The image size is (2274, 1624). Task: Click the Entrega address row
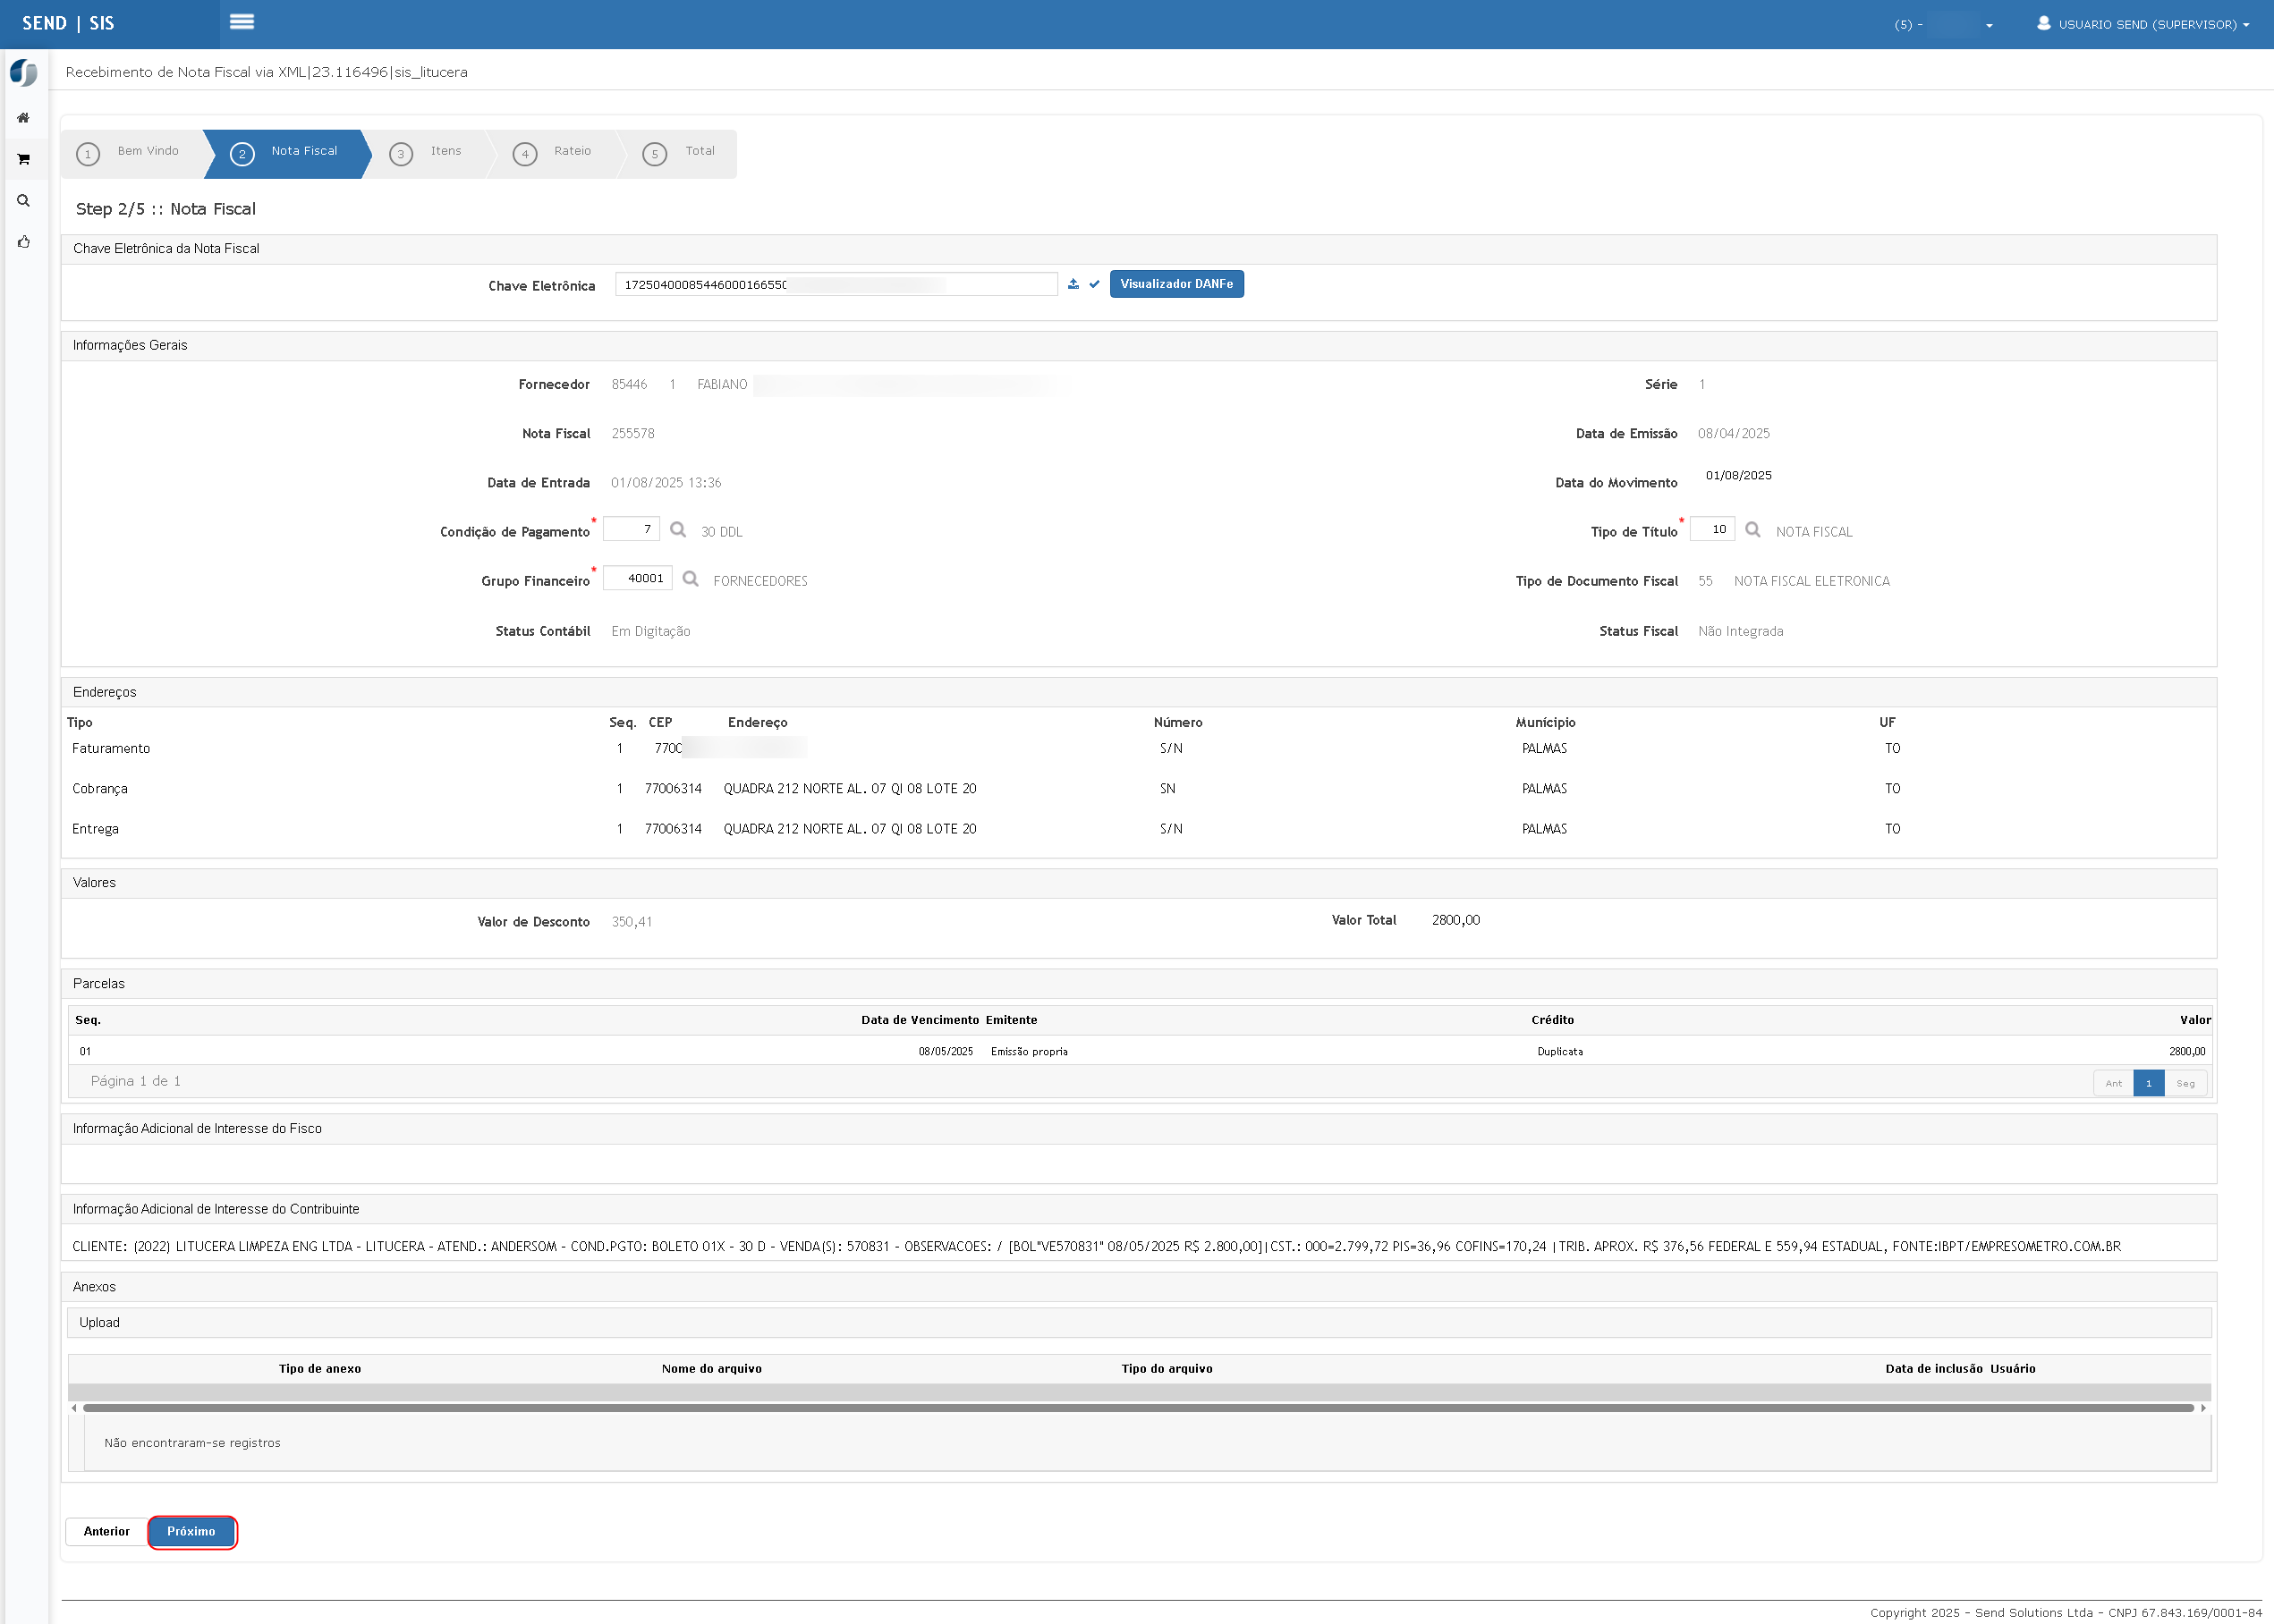tap(1139, 829)
